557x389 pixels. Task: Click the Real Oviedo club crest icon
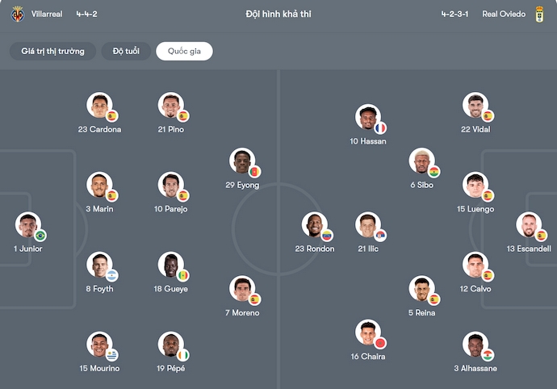click(x=540, y=14)
